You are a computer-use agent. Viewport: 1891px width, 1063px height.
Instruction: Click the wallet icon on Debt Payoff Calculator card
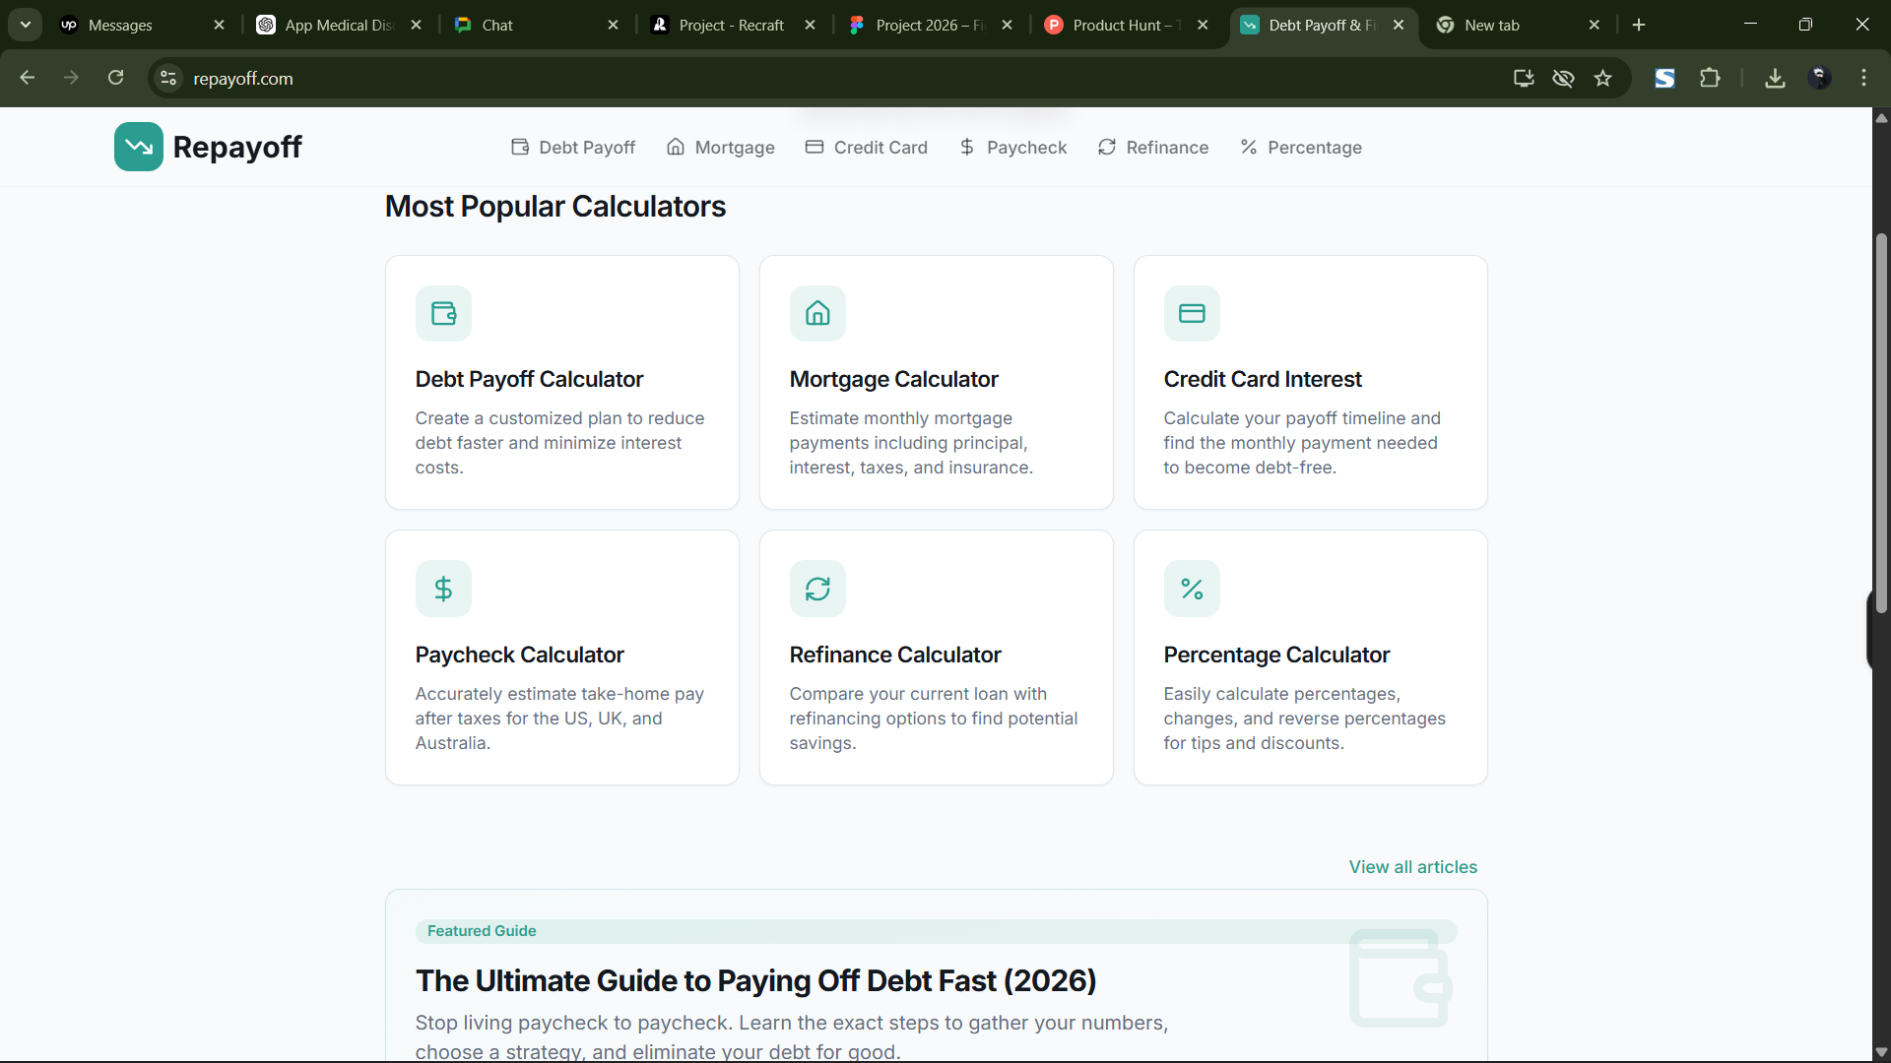pyautogui.click(x=443, y=313)
